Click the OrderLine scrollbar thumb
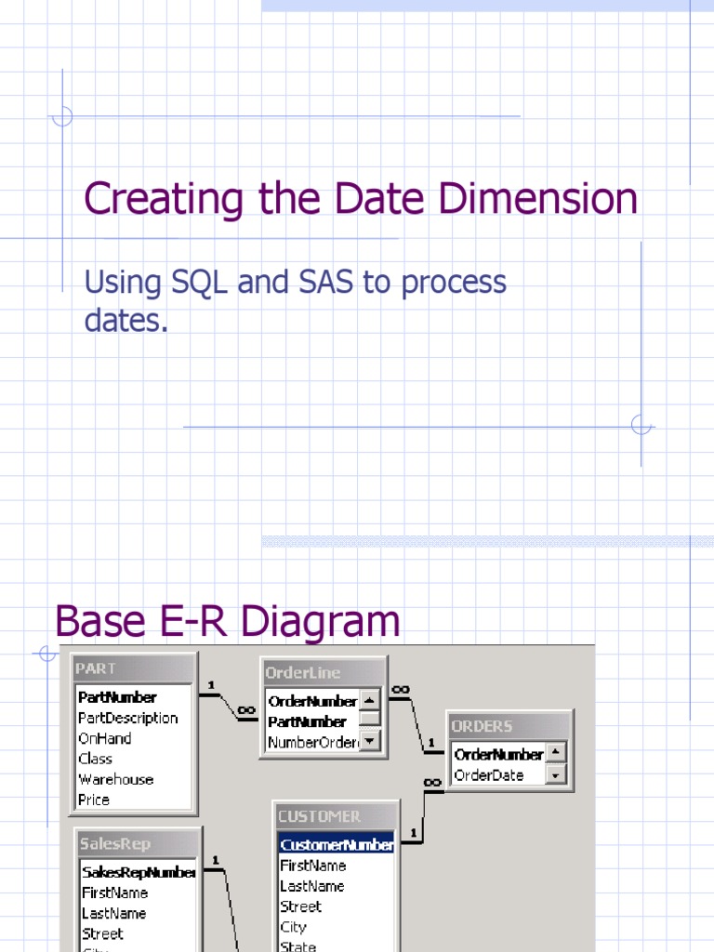The image size is (714, 952). [370, 718]
